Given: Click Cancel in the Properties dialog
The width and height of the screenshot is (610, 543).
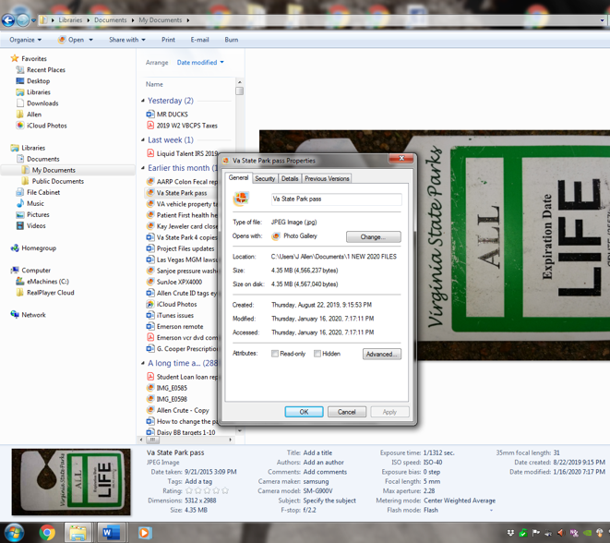Looking at the screenshot, I should click(x=347, y=412).
